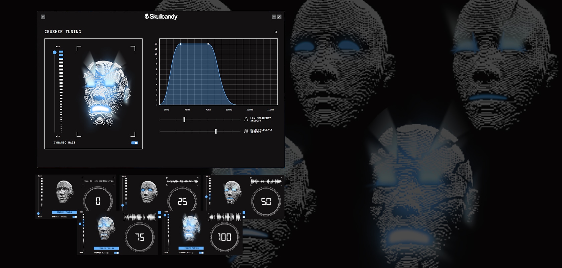Click Crusher Tuning button in 100 panel
This screenshot has height=268, width=562.
(191, 248)
